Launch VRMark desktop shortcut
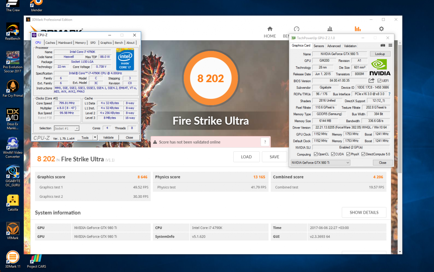 click(x=13, y=231)
